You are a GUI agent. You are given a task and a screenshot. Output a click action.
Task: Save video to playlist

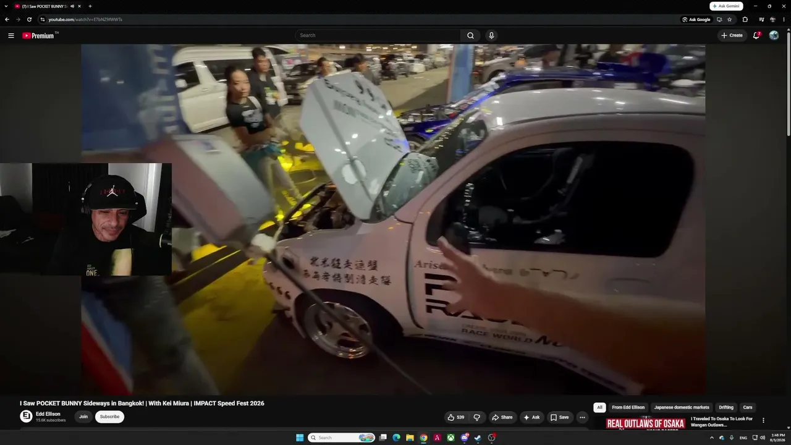(x=560, y=417)
